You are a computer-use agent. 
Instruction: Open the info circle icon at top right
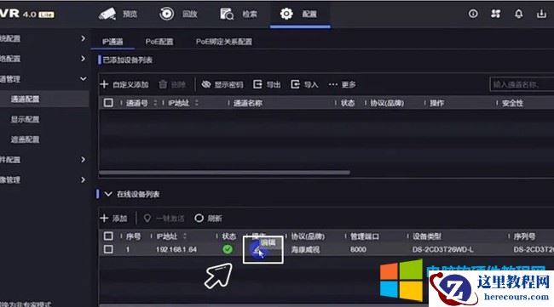(473, 14)
